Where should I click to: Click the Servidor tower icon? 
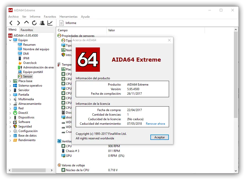(x=15, y=90)
